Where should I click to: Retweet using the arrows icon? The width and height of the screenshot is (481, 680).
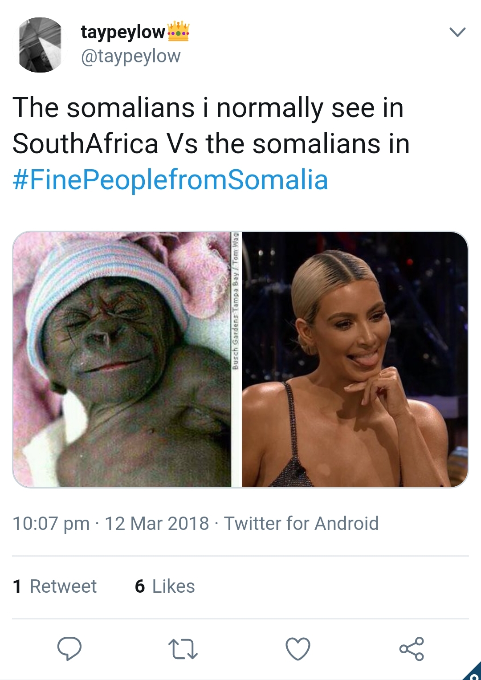pos(183,649)
